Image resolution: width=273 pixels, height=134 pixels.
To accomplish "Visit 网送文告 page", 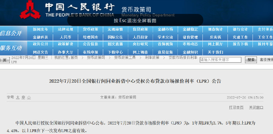I will (x=40, y=52).
